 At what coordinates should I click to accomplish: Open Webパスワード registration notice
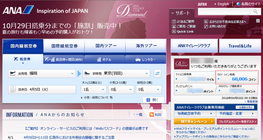click(86, 129)
